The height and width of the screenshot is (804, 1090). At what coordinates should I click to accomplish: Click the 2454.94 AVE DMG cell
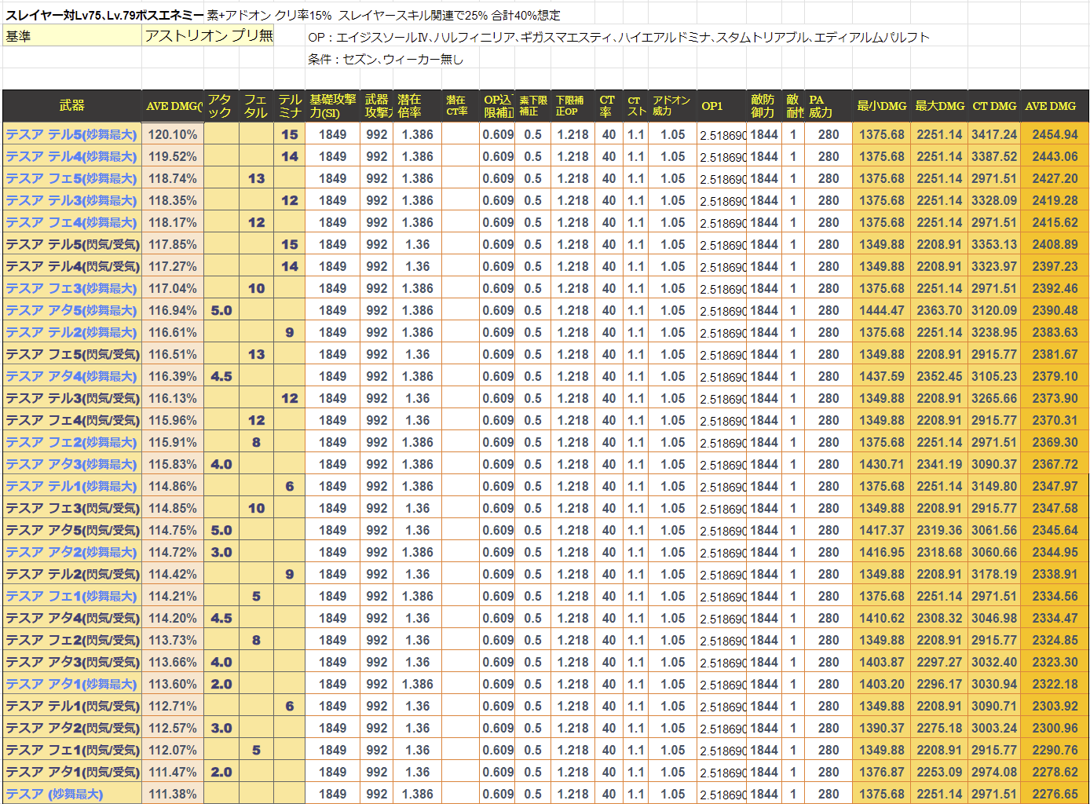[1055, 134]
